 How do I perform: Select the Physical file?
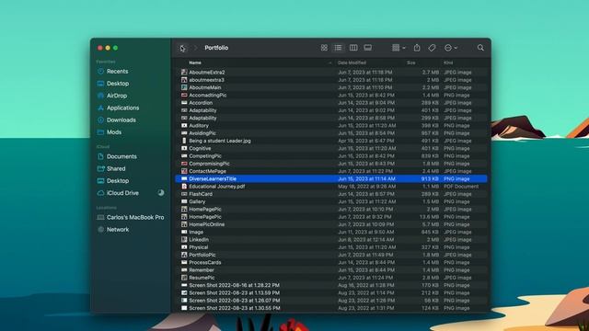pos(331,247)
